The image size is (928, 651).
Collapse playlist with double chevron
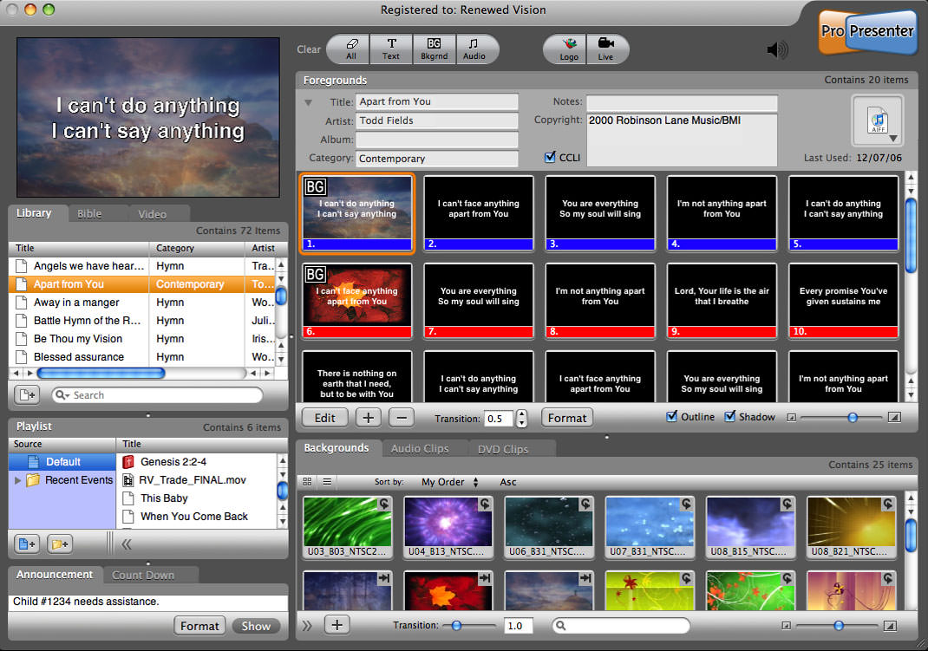coord(127,544)
